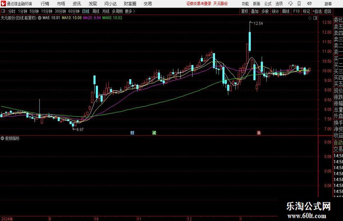Click the 标记 mark button

coord(306,11)
